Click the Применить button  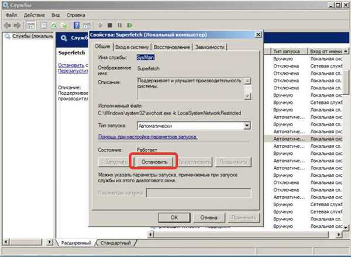(x=243, y=217)
